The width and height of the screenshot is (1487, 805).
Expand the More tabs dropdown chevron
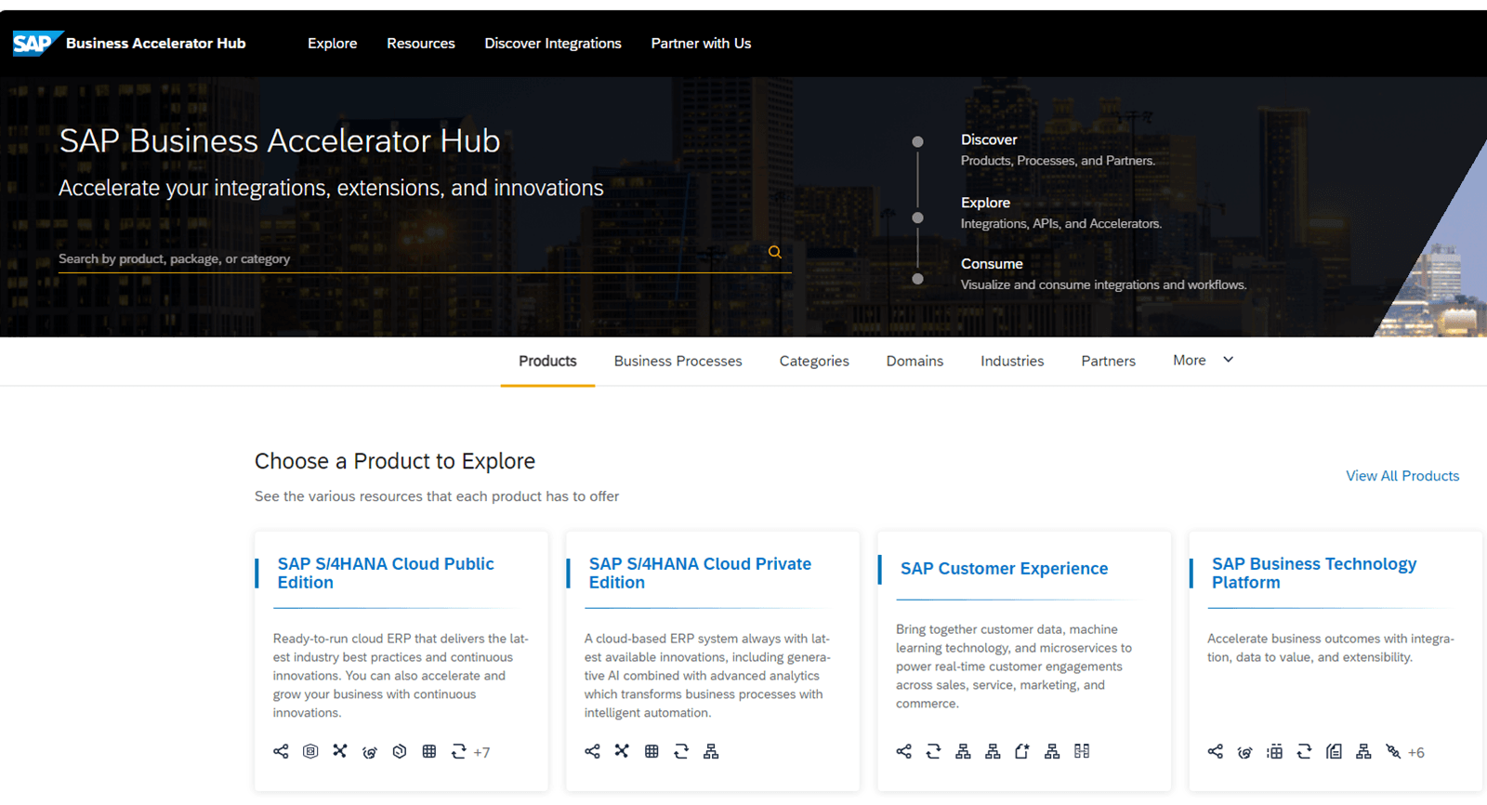click(1228, 360)
